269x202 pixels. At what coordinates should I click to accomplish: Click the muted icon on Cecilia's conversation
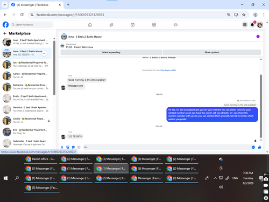coord(49,121)
